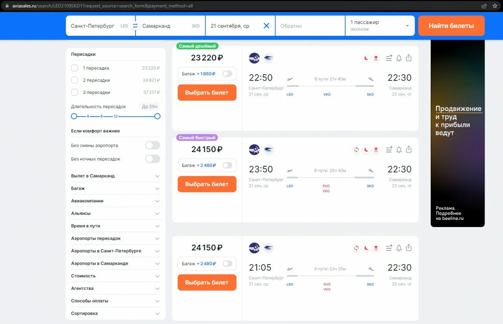503x324 pixels.
Task: Bell price alert icon on 21:05 departure ticket
Action: click(399, 248)
